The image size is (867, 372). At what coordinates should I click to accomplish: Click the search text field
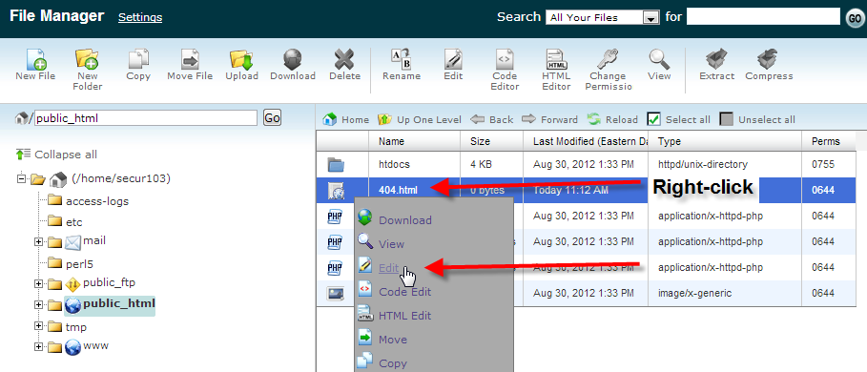(763, 17)
